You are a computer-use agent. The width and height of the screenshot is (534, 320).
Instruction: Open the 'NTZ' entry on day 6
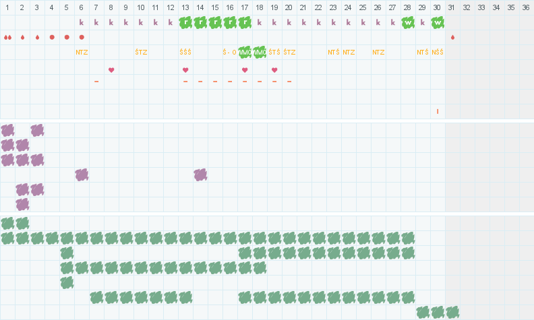[82, 52]
